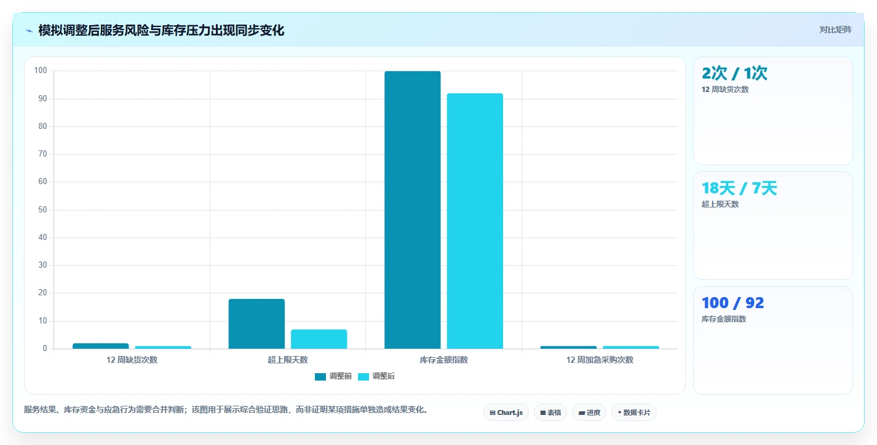Click the dark teal 调整前 legend swatch
Image resolution: width=877 pixels, height=445 pixels.
click(320, 376)
